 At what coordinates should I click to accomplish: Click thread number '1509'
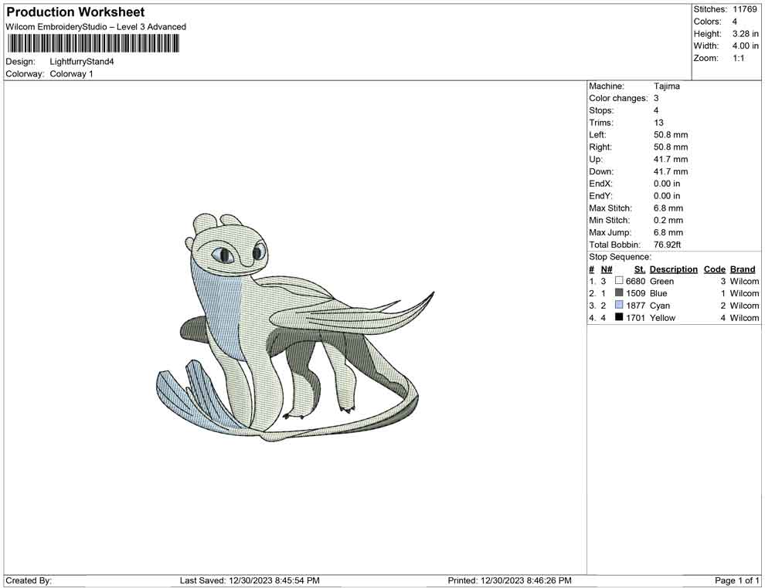(x=635, y=293)
